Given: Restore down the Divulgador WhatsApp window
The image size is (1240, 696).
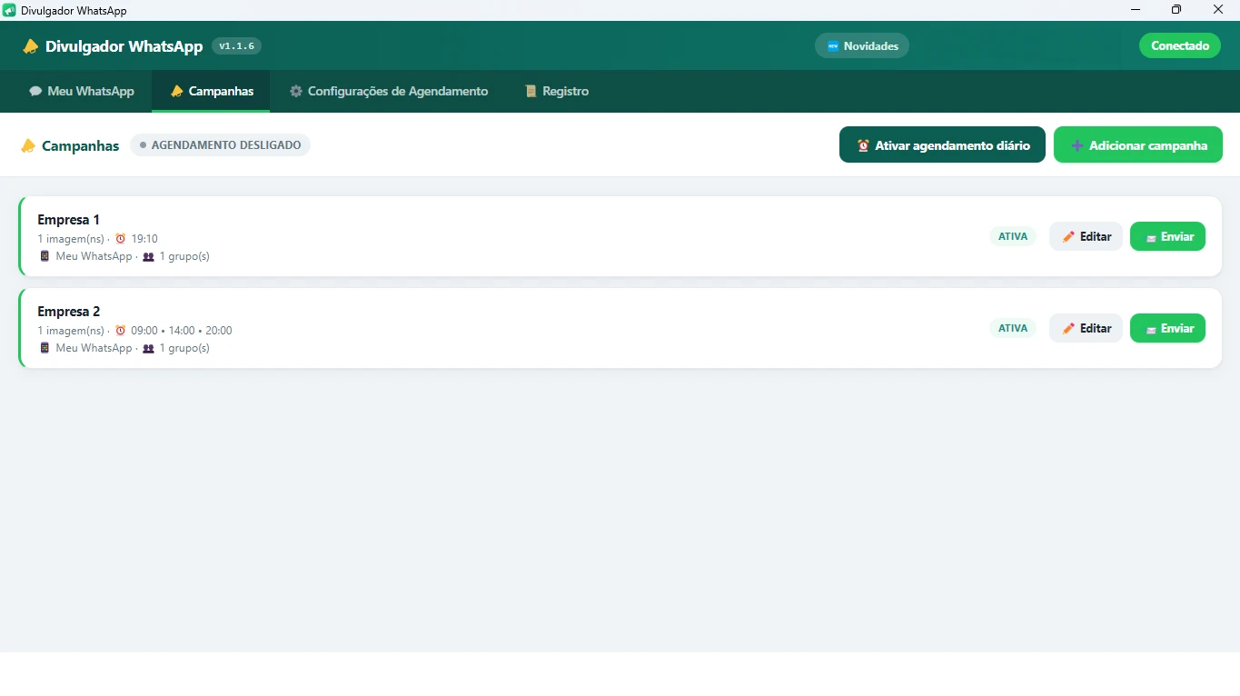Looking at the screenshot, I should [1176, 10].
